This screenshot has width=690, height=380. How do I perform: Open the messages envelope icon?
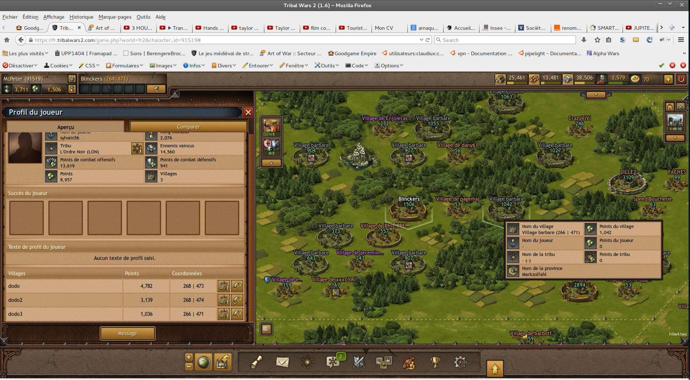(282, 362)
